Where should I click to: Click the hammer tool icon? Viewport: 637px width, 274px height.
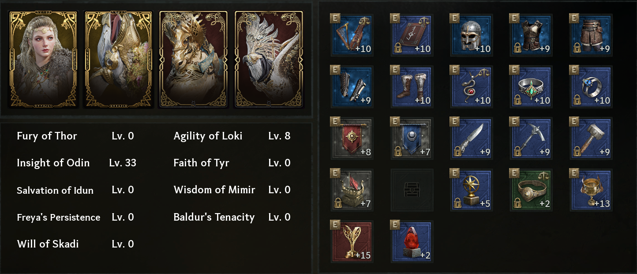pos(591,138)
